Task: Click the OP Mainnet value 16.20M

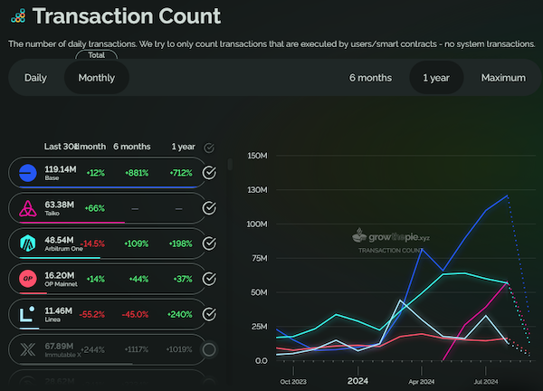Action: click(60, 275)
